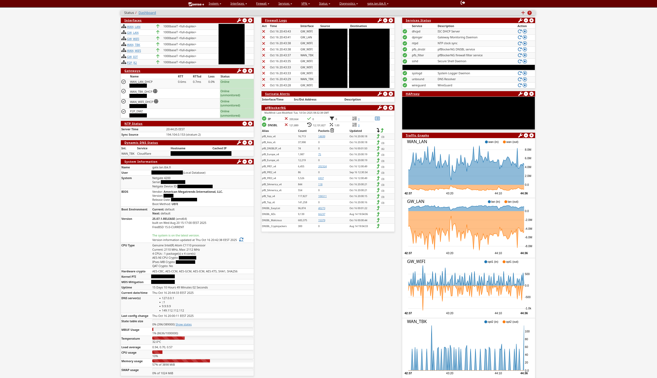Log out using the top bar exit icon
Image resolution: width=657 pixels, height=378 pixels.
[463, 3]
